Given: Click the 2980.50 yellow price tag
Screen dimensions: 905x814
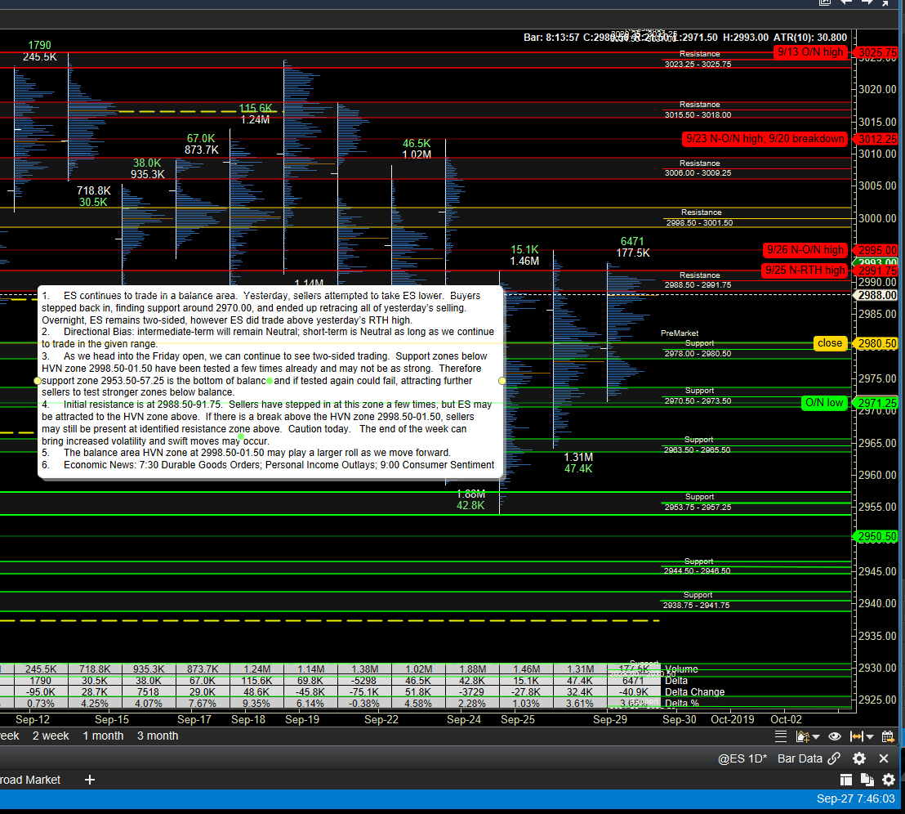Looking at the screenshot, I should [877, 343].
